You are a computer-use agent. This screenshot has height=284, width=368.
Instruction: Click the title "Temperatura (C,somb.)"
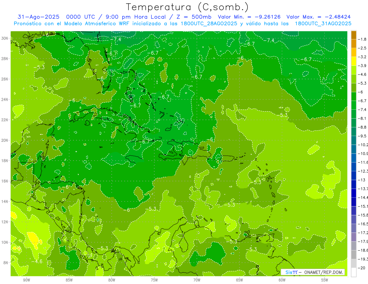tap(187, 7)
